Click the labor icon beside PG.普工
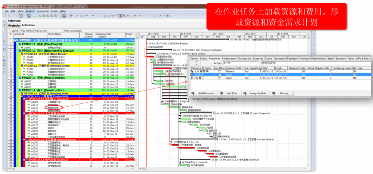Screen dimensions: 373x174 point(192,78)
